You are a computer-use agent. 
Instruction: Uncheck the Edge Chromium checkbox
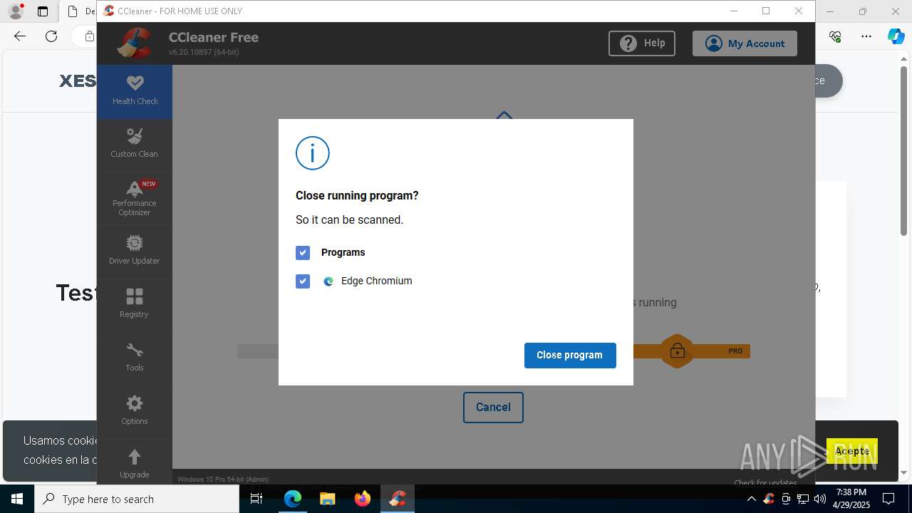pyautogui.click(x=303, y=281)
